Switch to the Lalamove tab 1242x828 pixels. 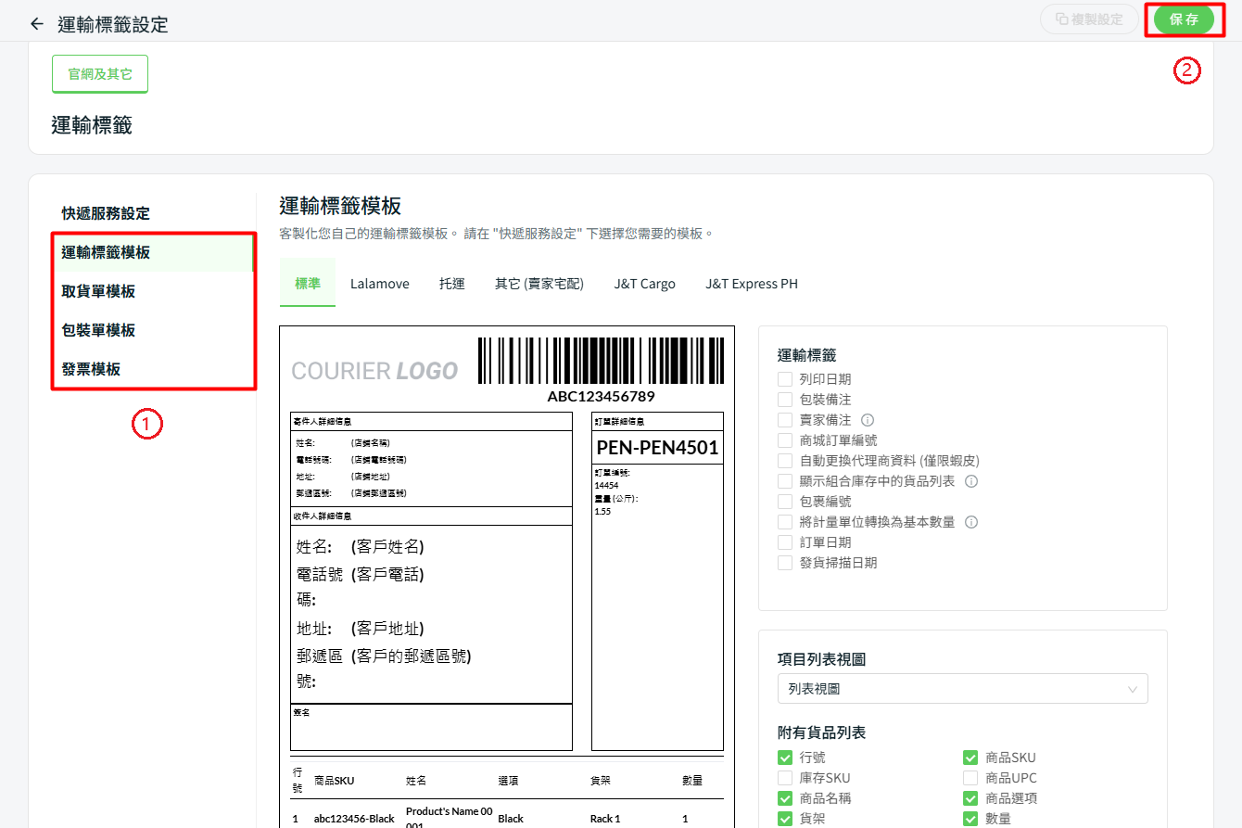(x=379, y=284)
